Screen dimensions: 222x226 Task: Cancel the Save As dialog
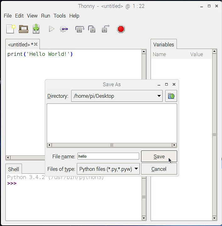(159, 169)
